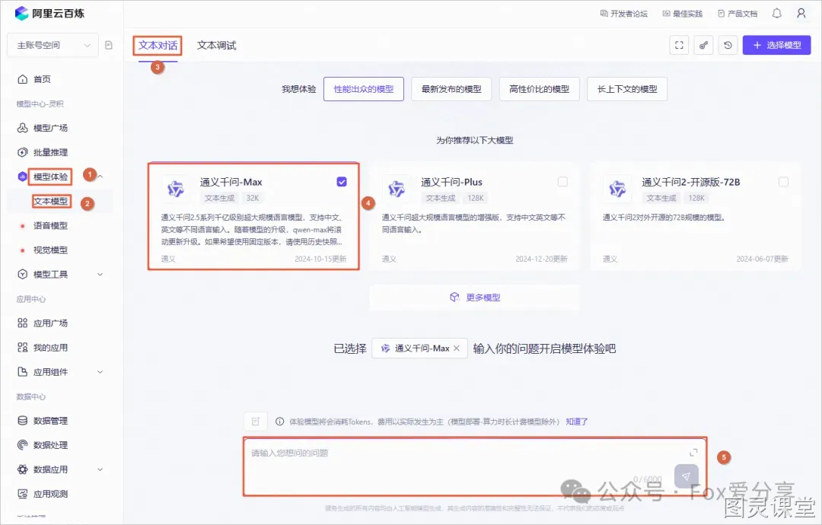Click the 请输入您想问的问题 input field
This screenshot has width=822, height=525.
coord(474,466)
